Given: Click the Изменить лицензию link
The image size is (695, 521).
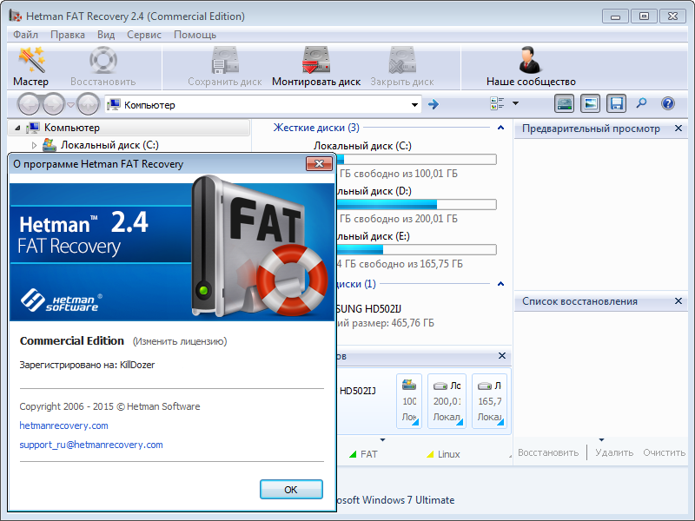Looking at the screenshot, I should tap(180, 341).
